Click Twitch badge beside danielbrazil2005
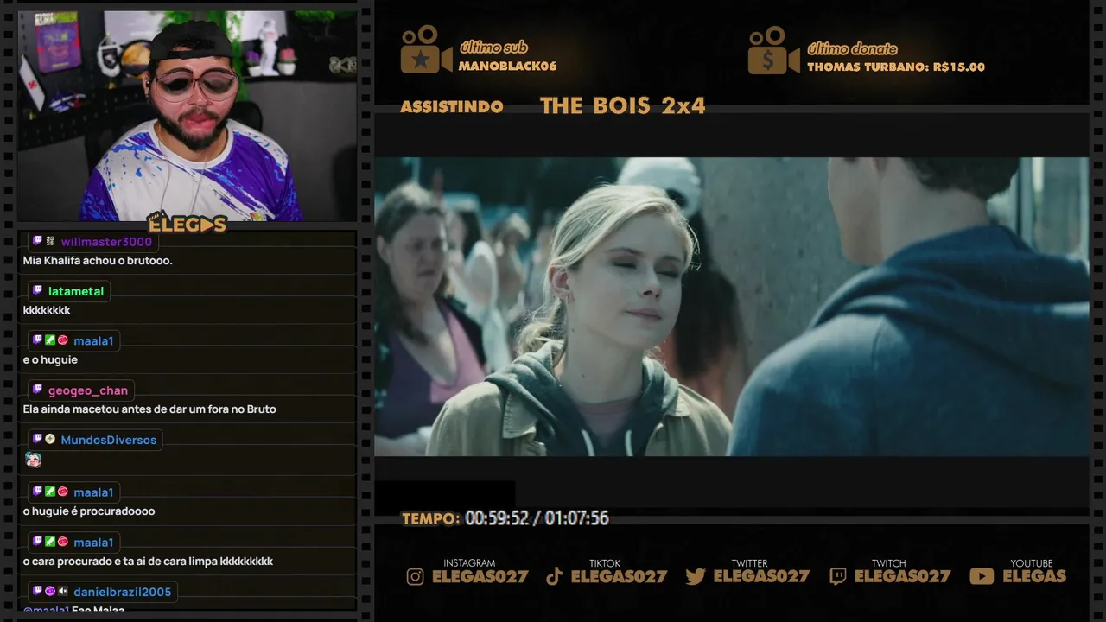Image resolution: width=1106 pixels, height=622 pixels. point(37,592)
